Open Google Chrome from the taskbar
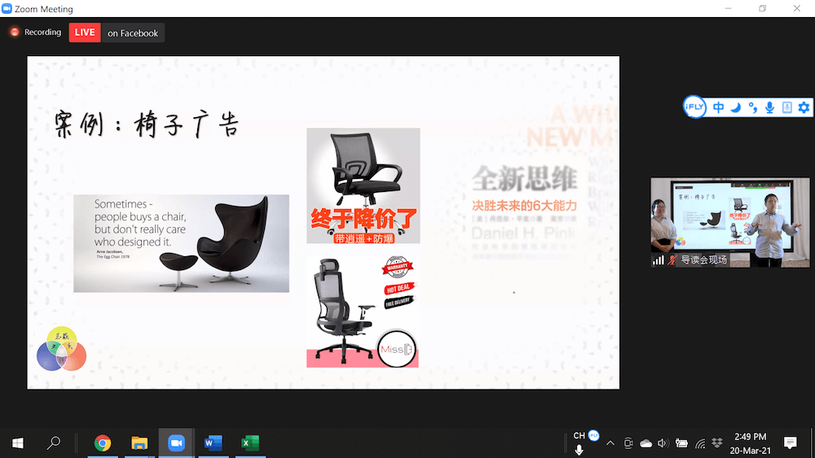Image resolution: width=815 pixels, height=458 pixels. pyautogui.click(x=103, y=443)
